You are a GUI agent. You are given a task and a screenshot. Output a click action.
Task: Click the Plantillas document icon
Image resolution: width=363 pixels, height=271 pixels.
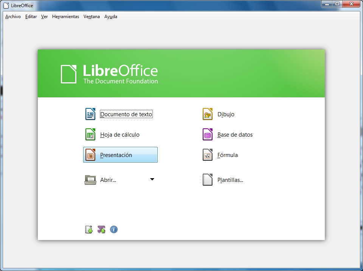pos(207,180)
